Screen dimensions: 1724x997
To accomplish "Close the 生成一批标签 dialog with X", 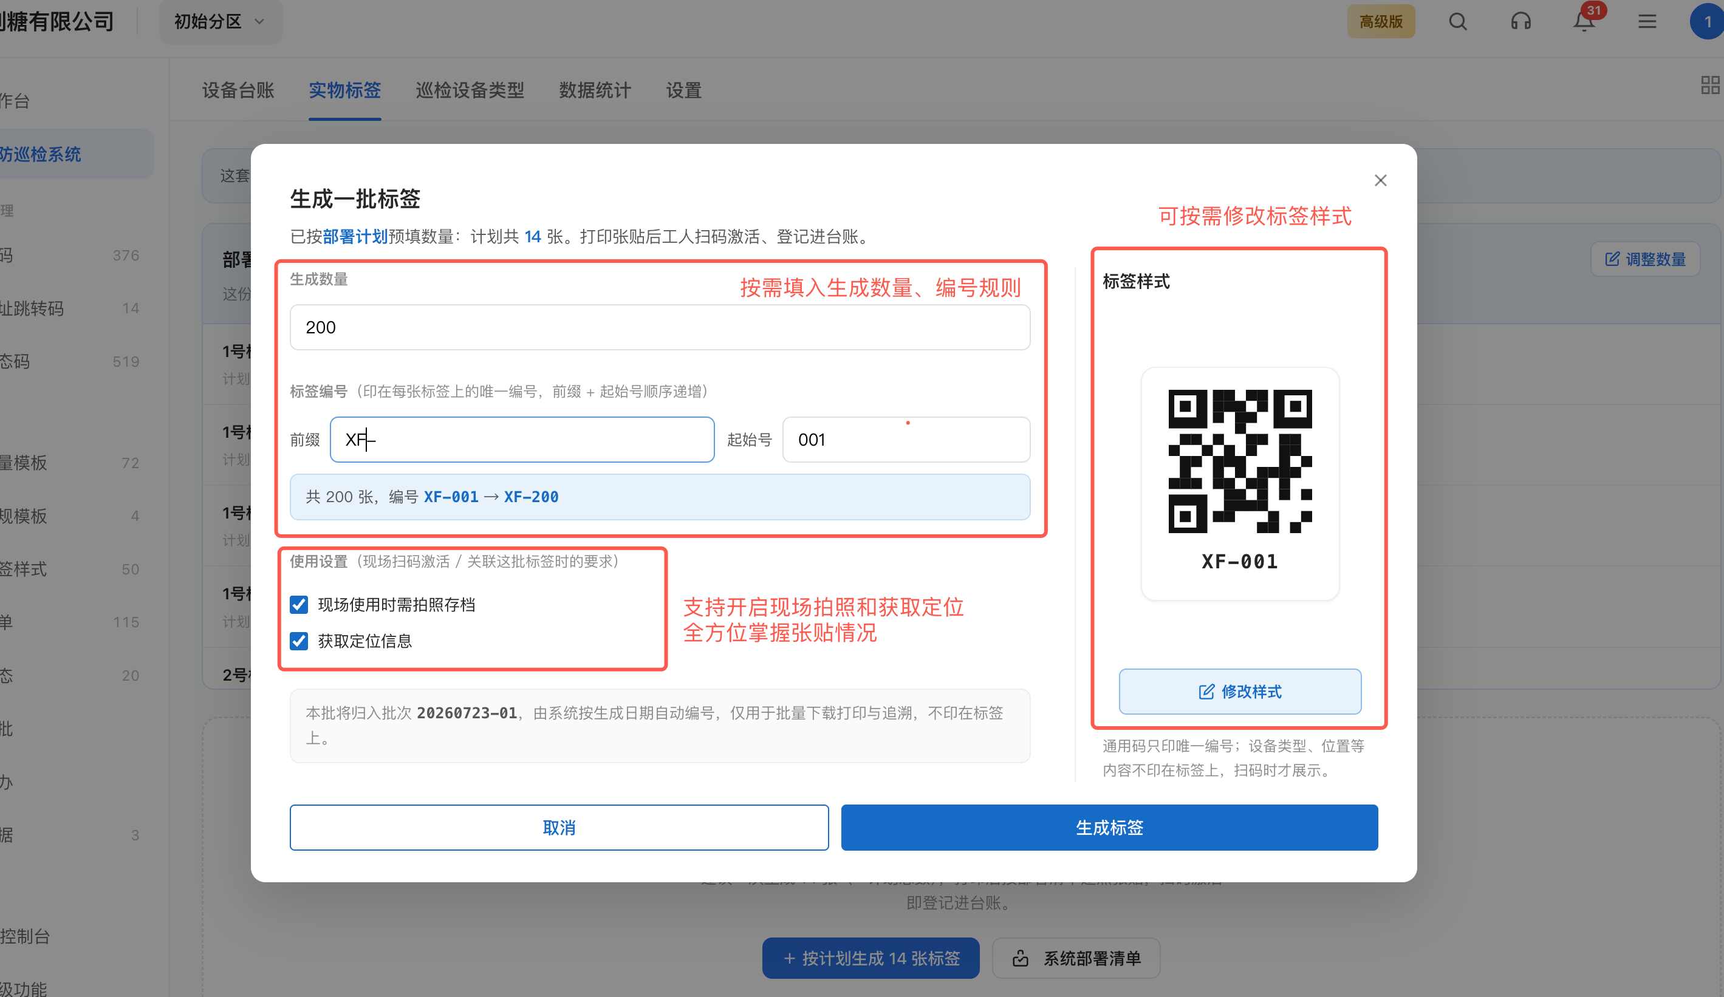I will (x=1381, y=180).
